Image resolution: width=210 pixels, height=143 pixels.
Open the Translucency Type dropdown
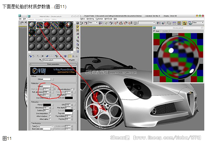[45, 126]
